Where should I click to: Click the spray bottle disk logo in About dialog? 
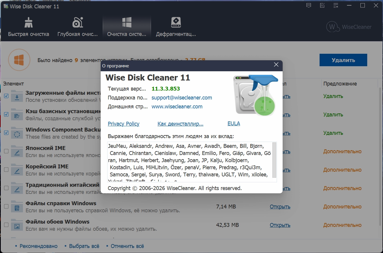pyautogui.click(x=256, y=95)
